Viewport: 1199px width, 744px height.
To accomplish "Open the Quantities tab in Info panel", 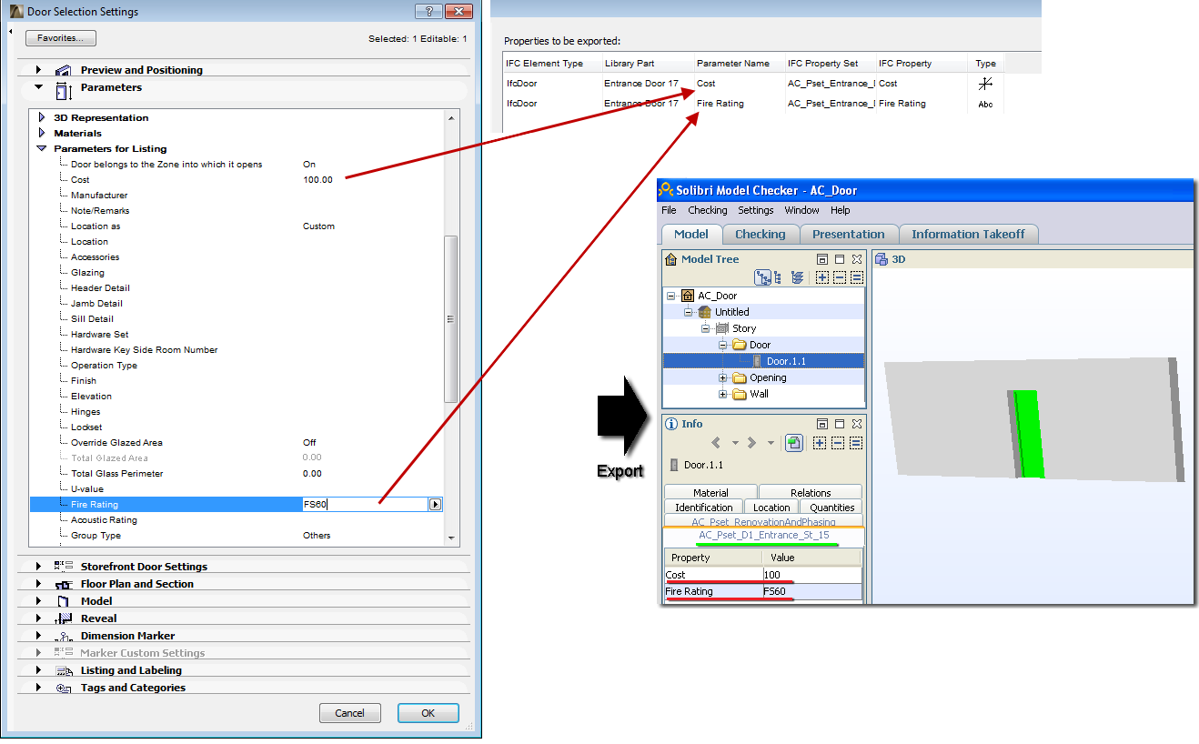I will pos(832,507).
